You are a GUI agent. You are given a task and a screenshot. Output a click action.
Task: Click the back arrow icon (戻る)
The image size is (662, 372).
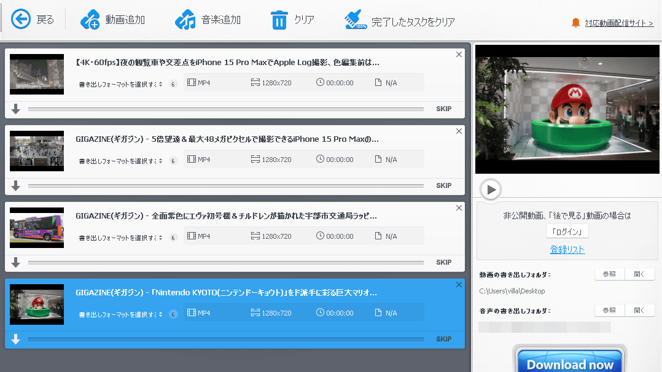tap(21, 20)
